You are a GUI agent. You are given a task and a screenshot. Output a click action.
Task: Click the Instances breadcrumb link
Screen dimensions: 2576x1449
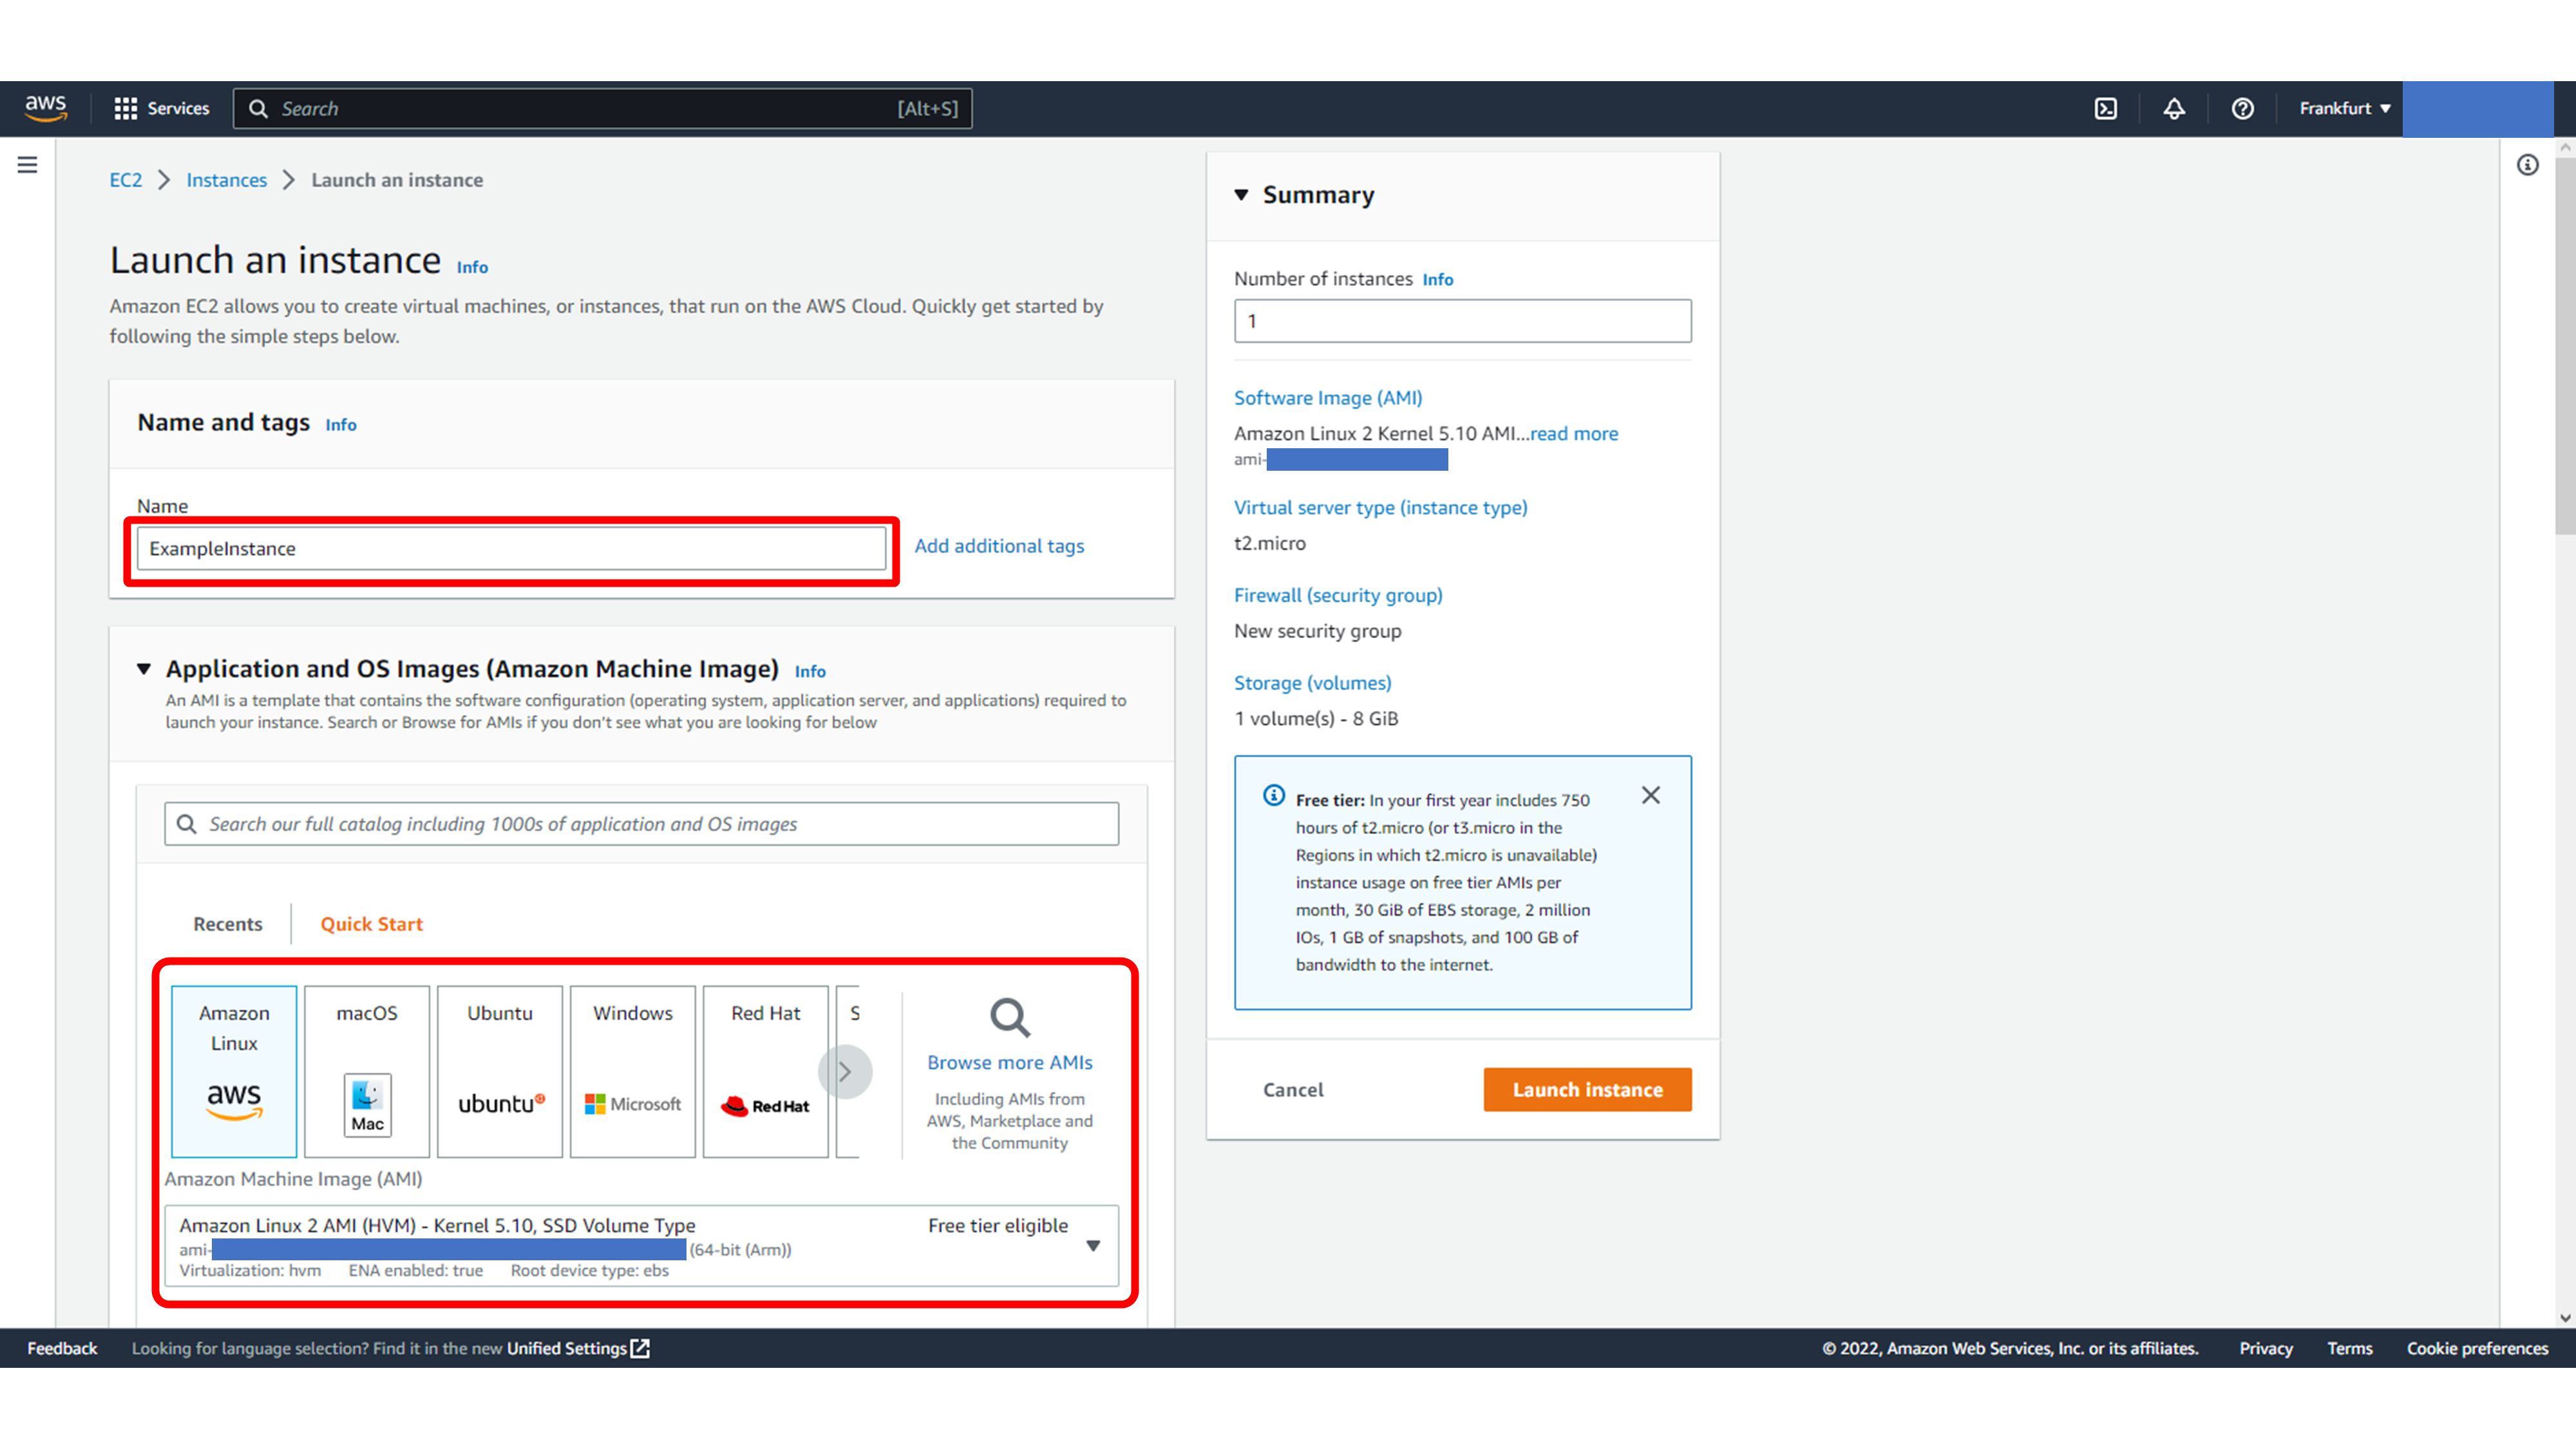[x=227, y=180]
